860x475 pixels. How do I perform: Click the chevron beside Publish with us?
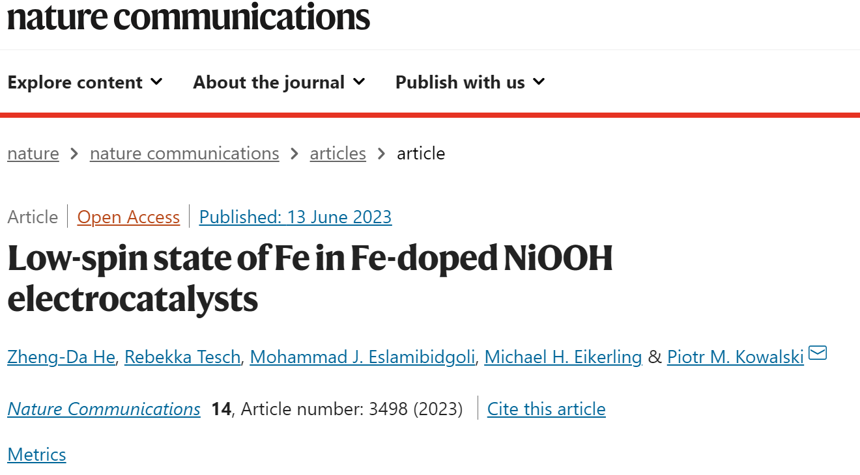538,82
